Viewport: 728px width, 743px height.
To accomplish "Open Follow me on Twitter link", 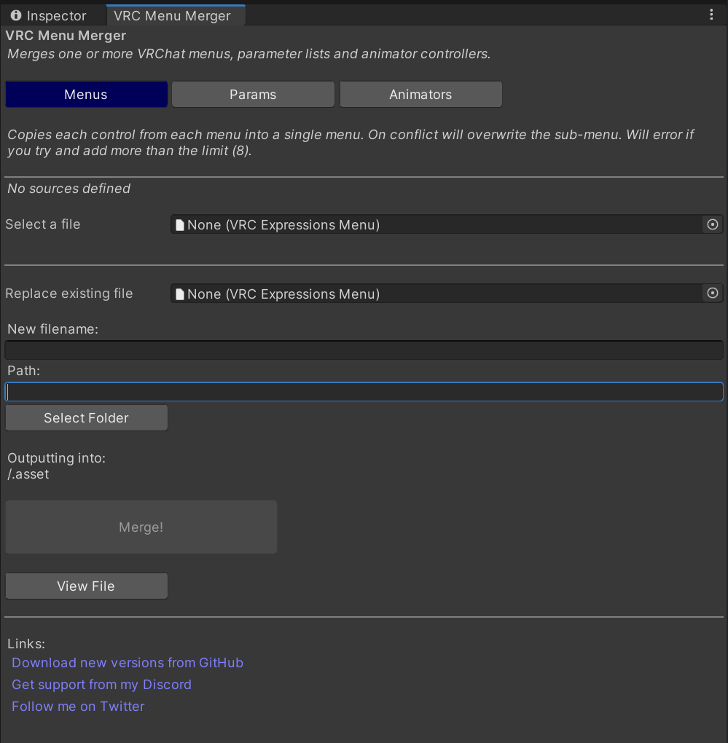I will pyautogui.click(x=78, y=706).
